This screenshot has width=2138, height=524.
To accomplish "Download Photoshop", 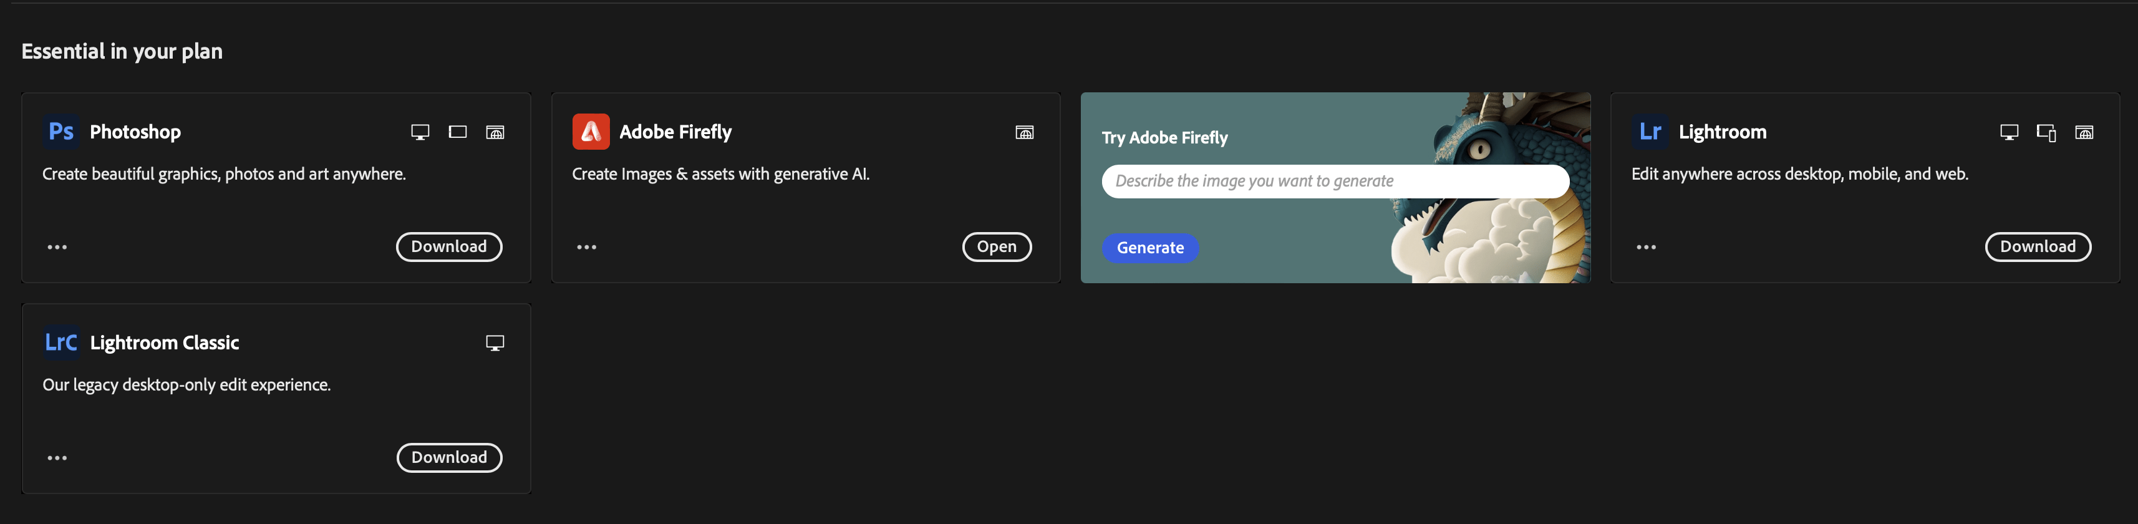I will point(449,246).
